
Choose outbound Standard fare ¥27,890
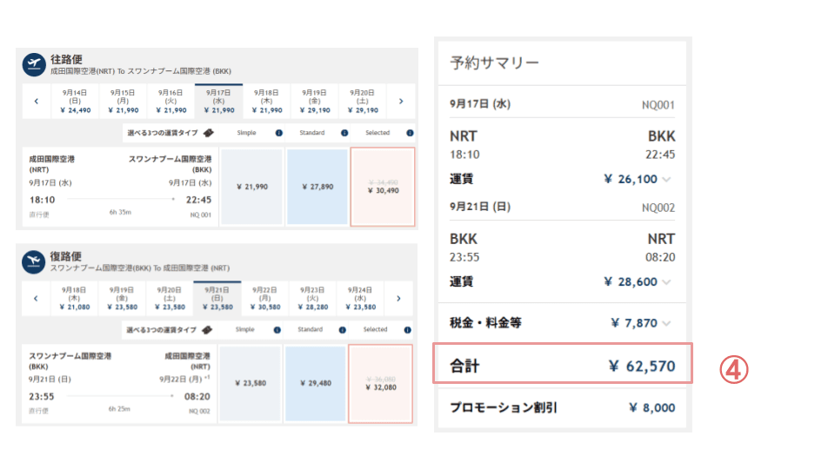tap(317, 187)
